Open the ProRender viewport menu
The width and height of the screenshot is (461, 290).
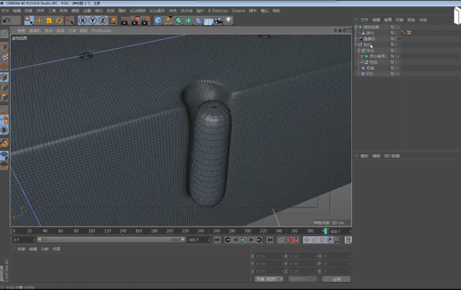(101, 31)
